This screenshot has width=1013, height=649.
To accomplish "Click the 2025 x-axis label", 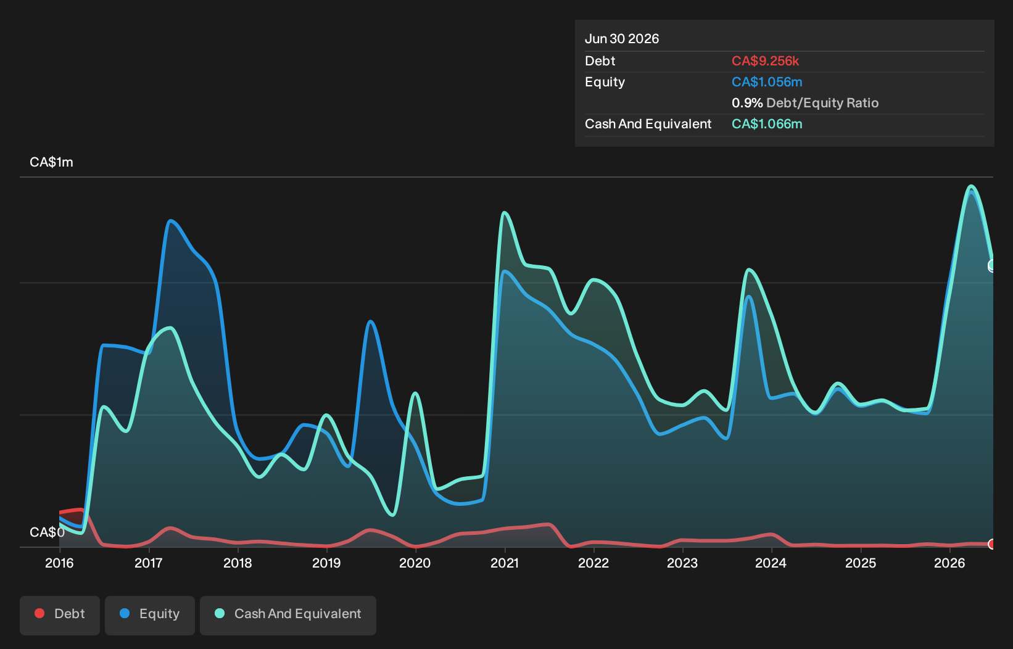I will (861, 563).
